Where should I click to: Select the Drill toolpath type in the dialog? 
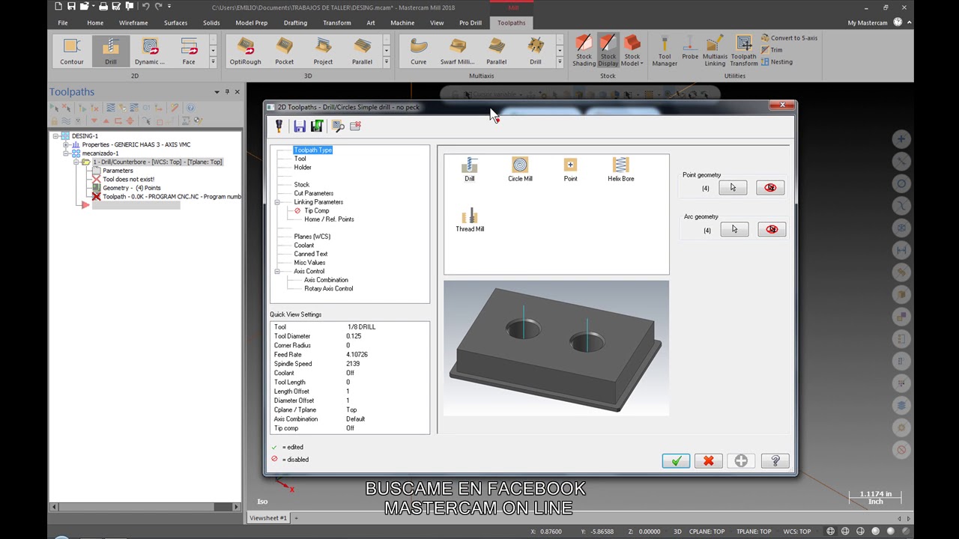pos(470,169)
